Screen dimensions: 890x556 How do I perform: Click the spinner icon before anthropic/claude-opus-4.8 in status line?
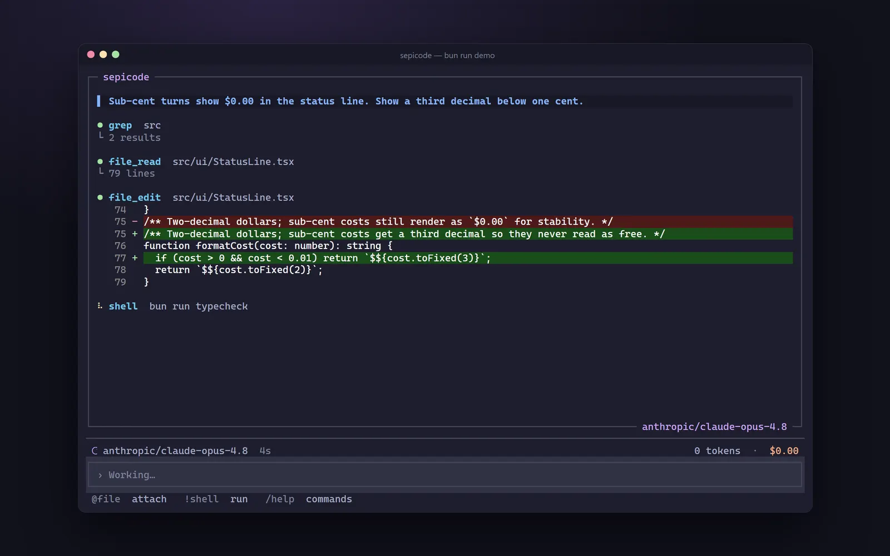(x=95, y=451)
